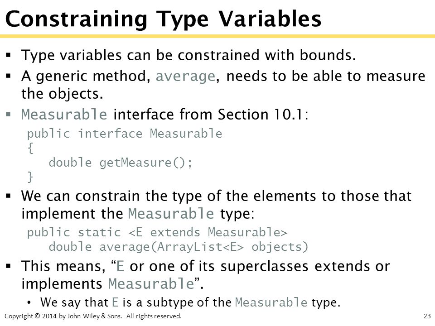Click the slide title Constraining Type Variables
The width and height of the screenshot is (435, 326).
[x=163, y=19]
